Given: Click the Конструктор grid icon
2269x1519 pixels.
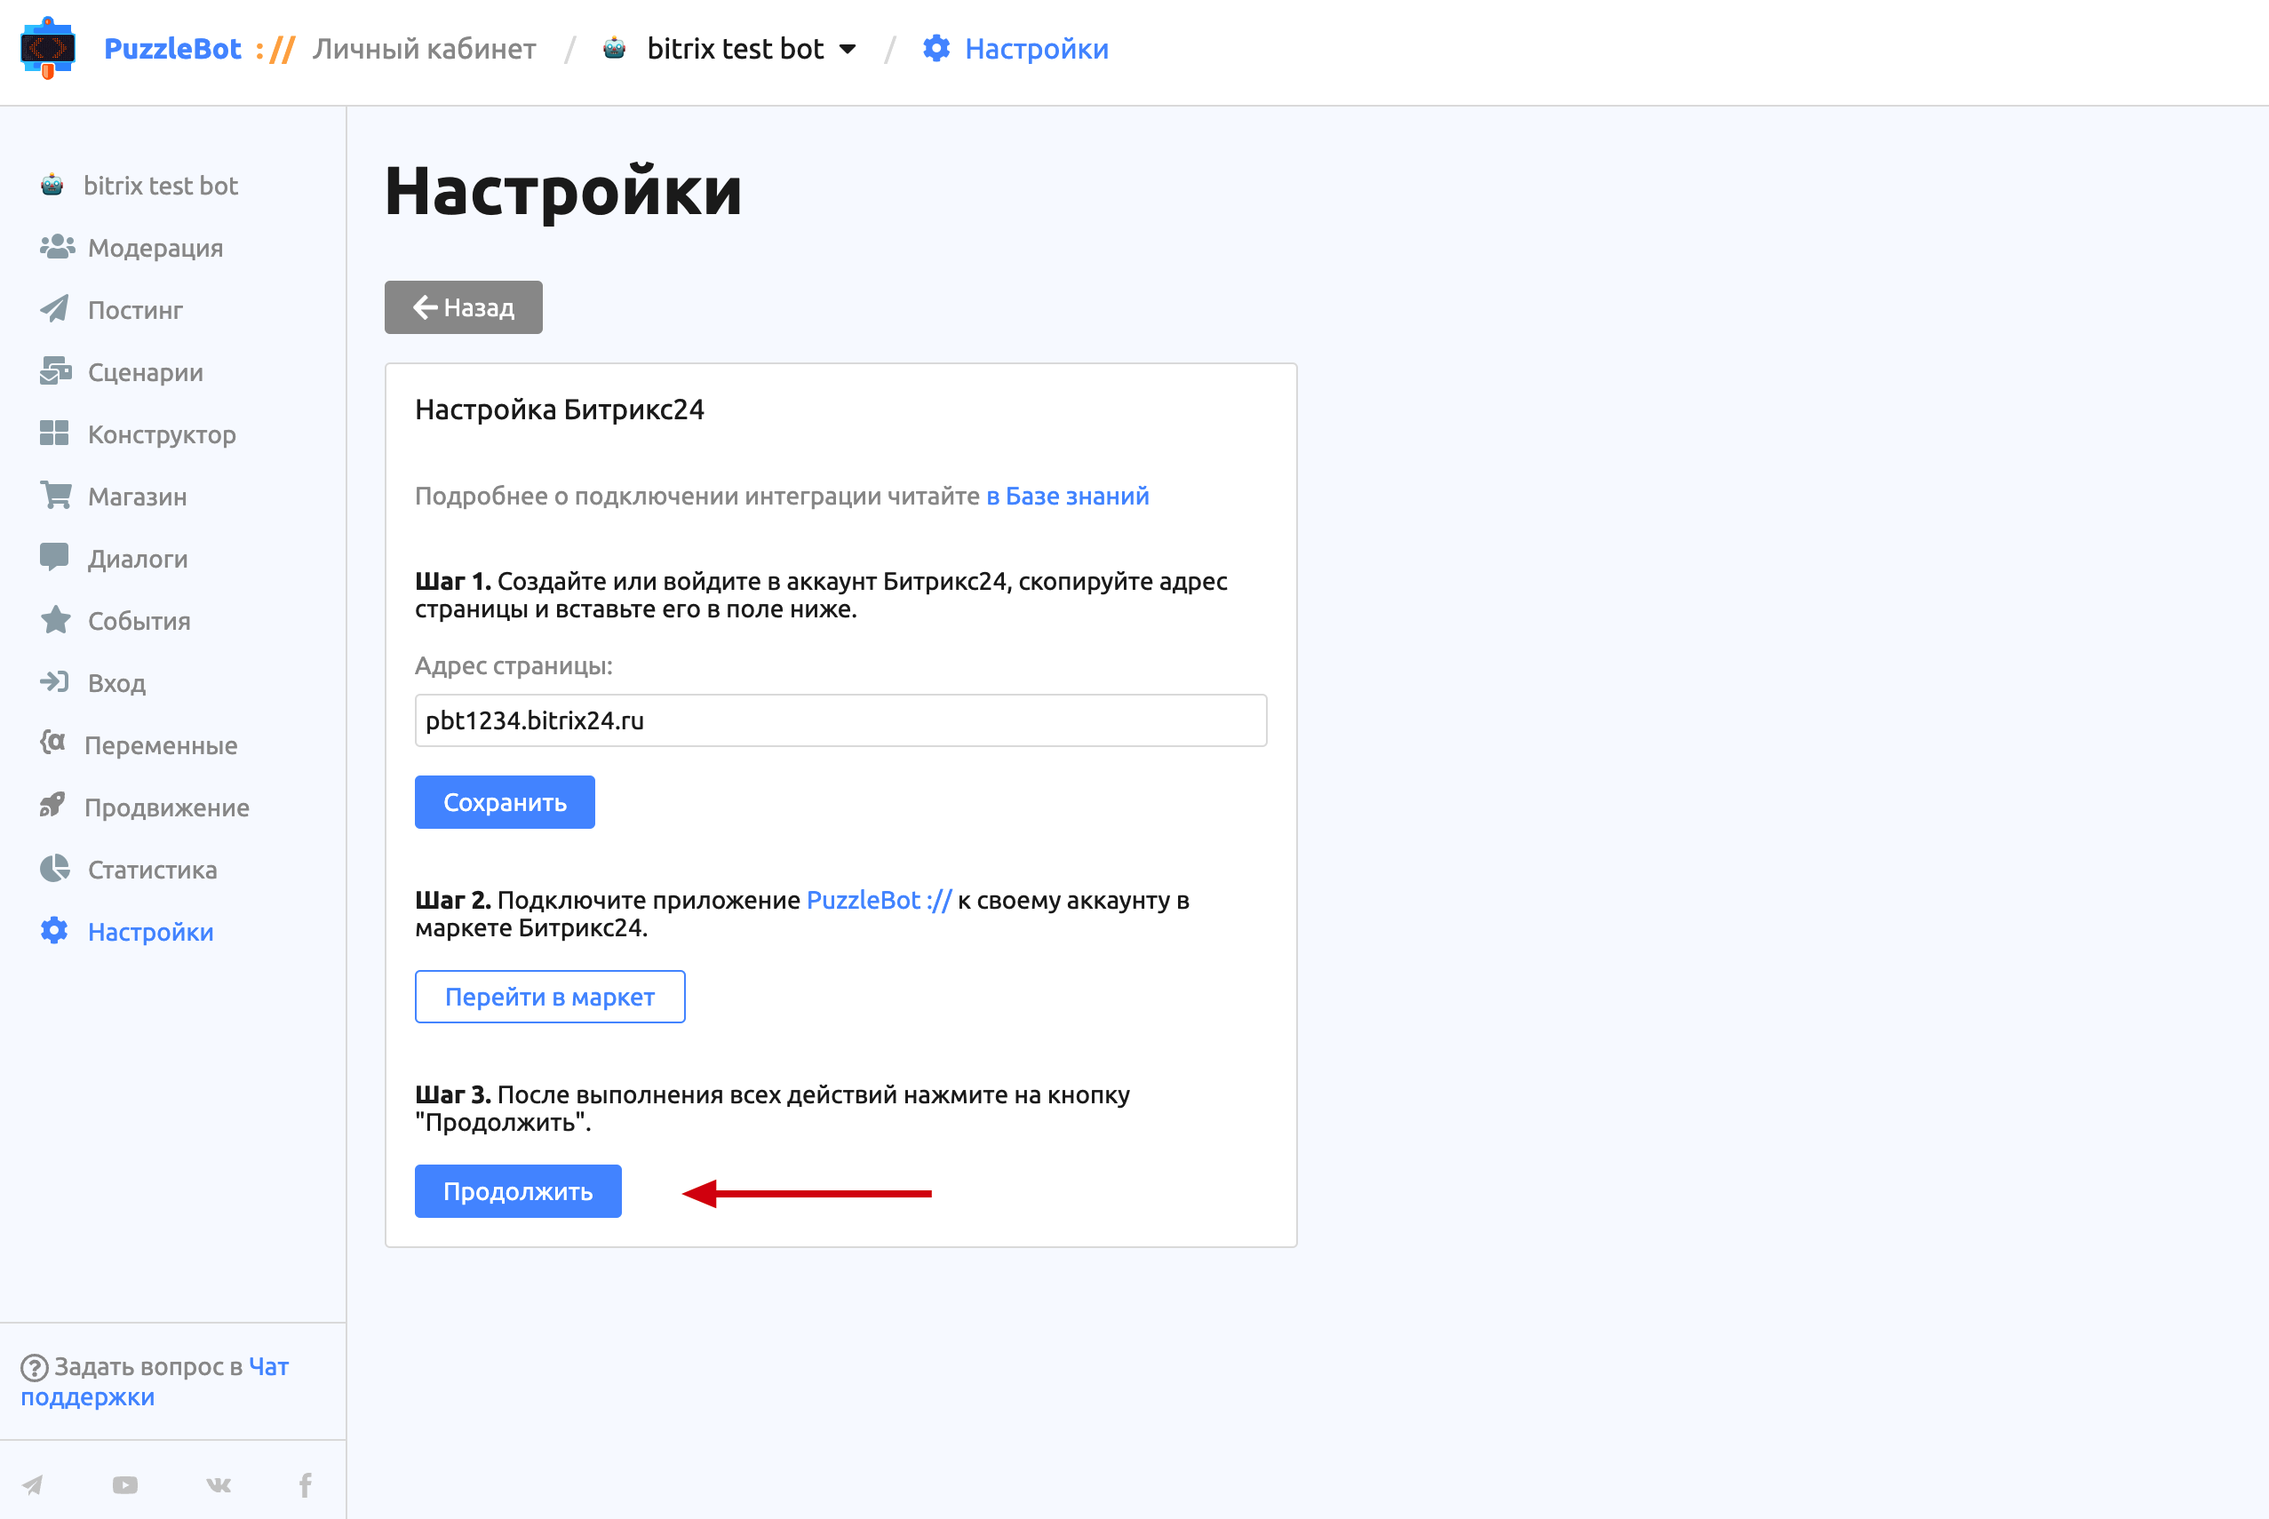Looking at the screenshot, I should (x=54, y=433).
